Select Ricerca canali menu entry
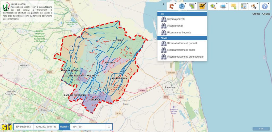 [175, 26]
